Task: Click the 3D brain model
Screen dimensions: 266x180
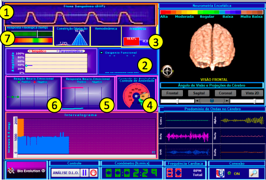Action: coord(212,46)
